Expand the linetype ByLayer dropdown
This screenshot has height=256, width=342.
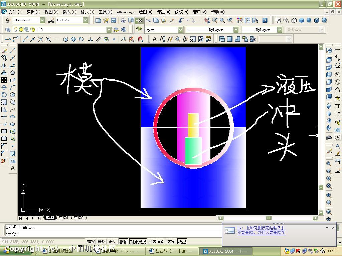[x=236, y=30]
